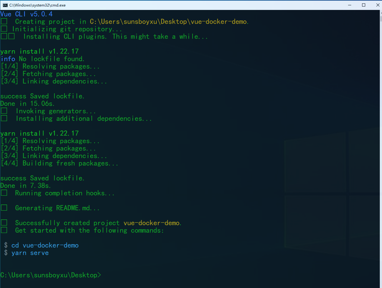This screenshot has height=288, width=382.
Task: Click the 'Running completion hooks' line
Action: (x=58, y=193)
